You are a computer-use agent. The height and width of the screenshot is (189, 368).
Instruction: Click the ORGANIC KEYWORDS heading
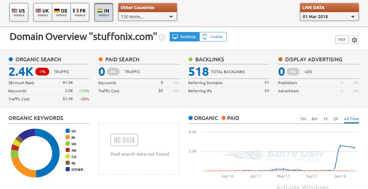click(36, 118)
